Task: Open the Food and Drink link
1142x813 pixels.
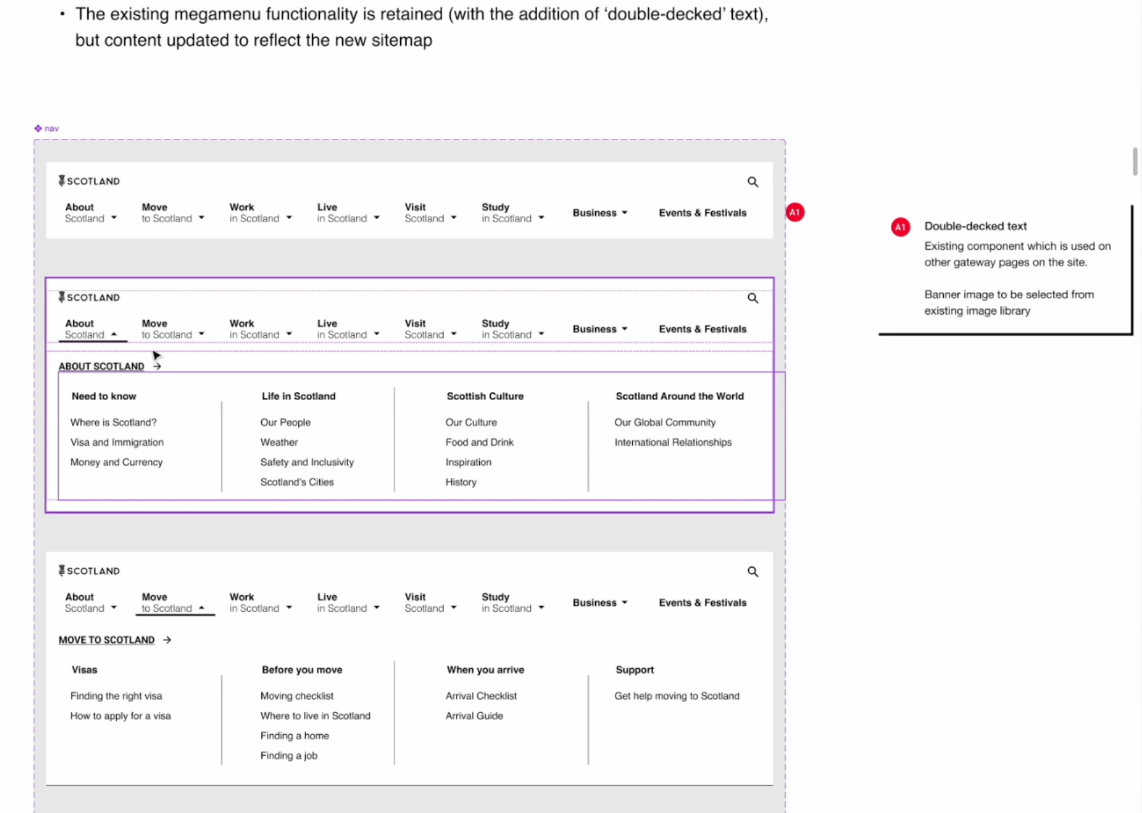Action: [x=479, y=442]
